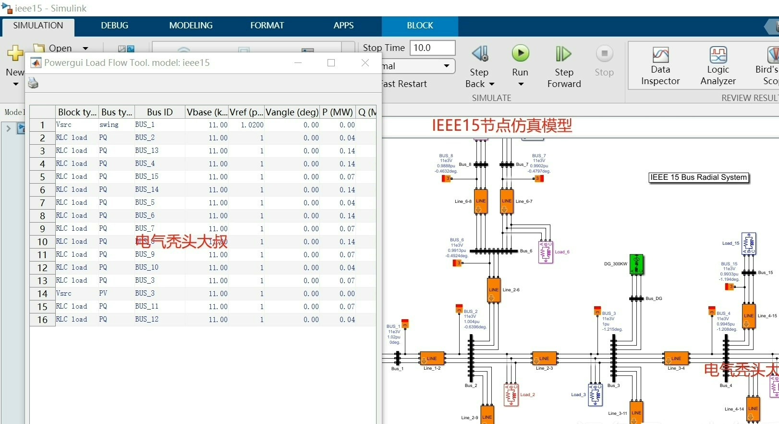Click the Stop simulation icon
This screenshot has height=424, width=779.
pos(604,53)
